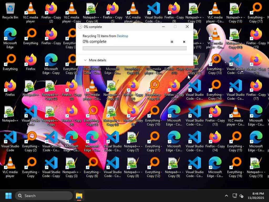Viewport: 269px width, 202px height.
Task: Select Notepad++ - Copy (9) icon
Action: [174, 168]
